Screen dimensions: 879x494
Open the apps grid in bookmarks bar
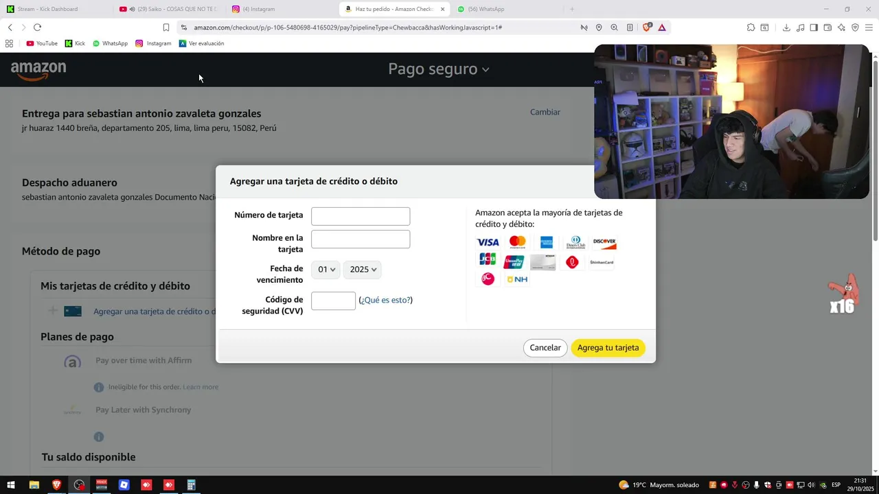click(9, 43)
